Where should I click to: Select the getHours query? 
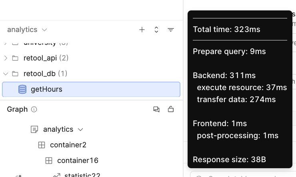coord(46,89)
